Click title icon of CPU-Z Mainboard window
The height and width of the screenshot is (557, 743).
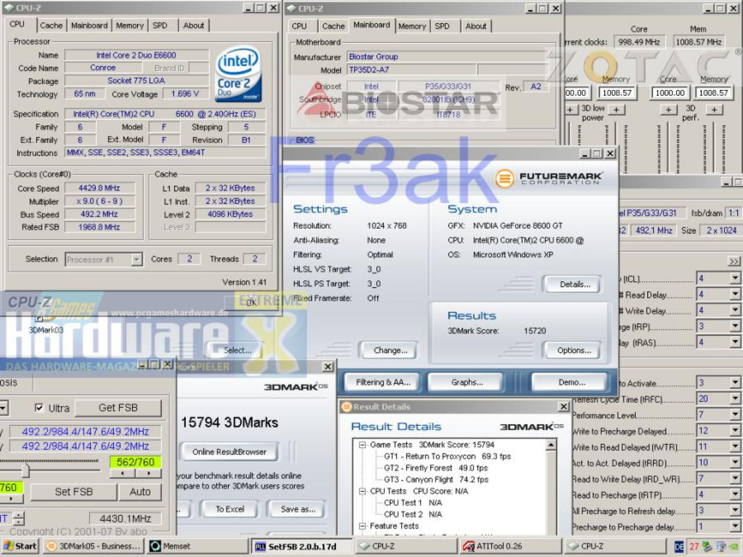(291, 8)
